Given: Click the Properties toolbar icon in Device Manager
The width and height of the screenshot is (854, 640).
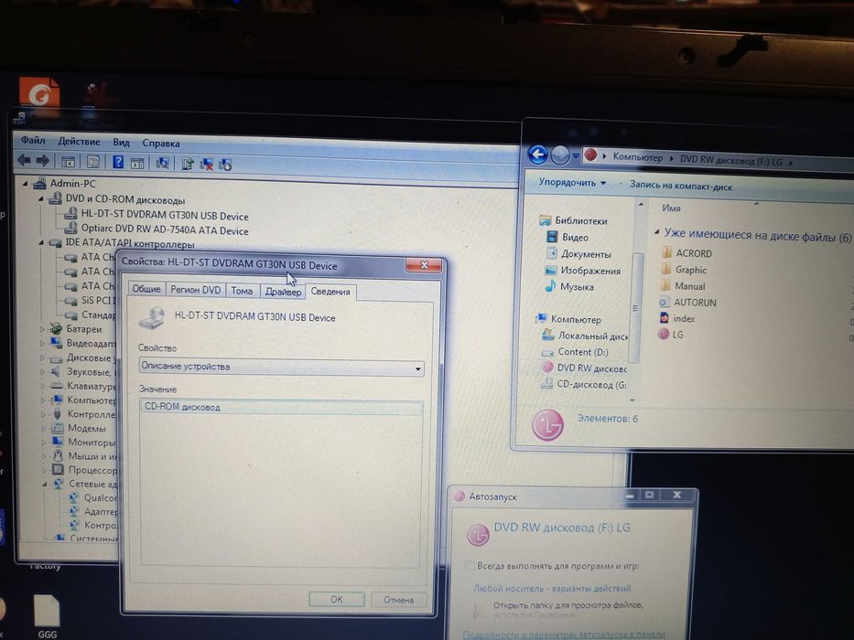Looking at the screenshot, I should coord(93,161).
